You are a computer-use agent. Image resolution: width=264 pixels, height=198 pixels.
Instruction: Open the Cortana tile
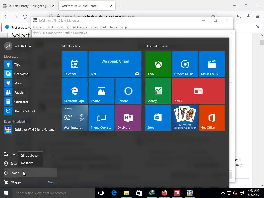pos(128,91)
